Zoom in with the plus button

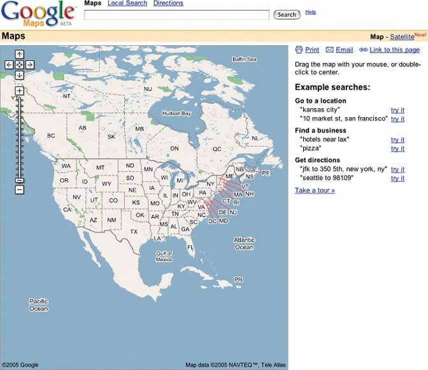click(x=19, y=90)
